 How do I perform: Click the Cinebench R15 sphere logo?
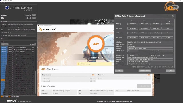point(7,8)
